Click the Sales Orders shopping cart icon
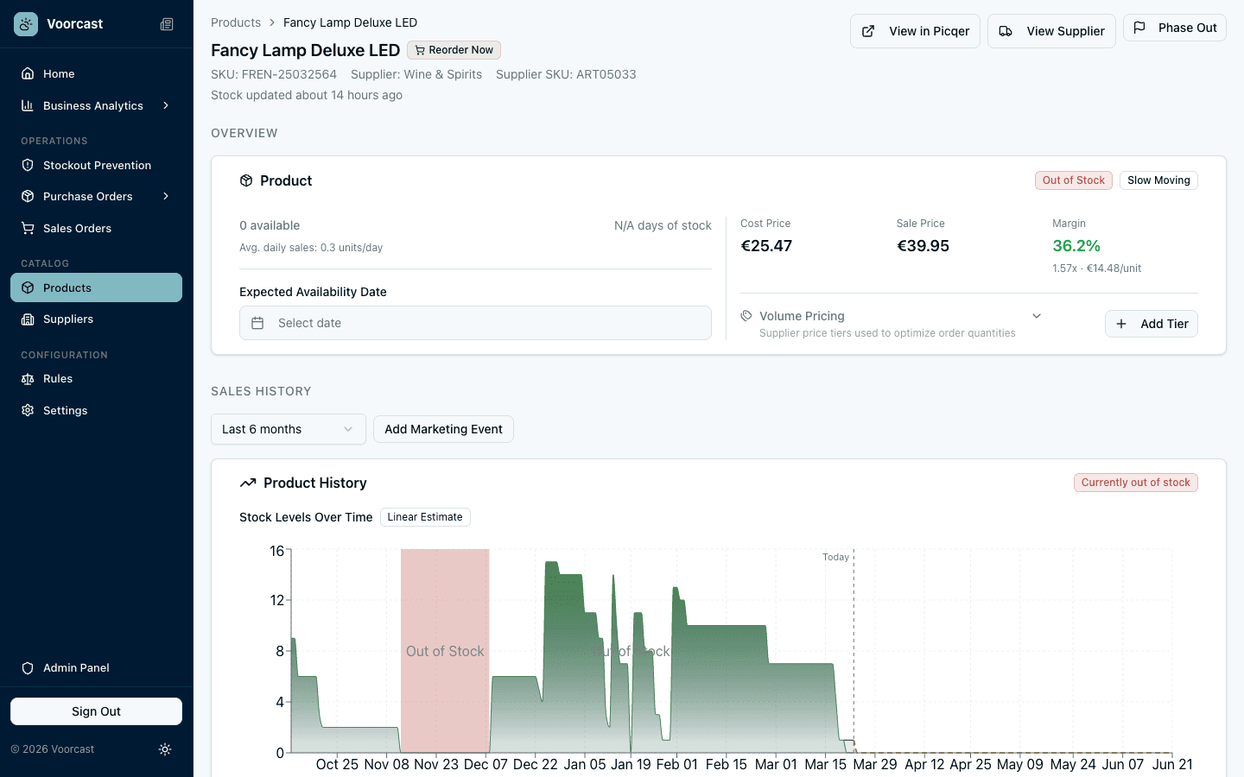Image resolution: width=1244 pixels, height=777 pixels. tap(27, 228)
